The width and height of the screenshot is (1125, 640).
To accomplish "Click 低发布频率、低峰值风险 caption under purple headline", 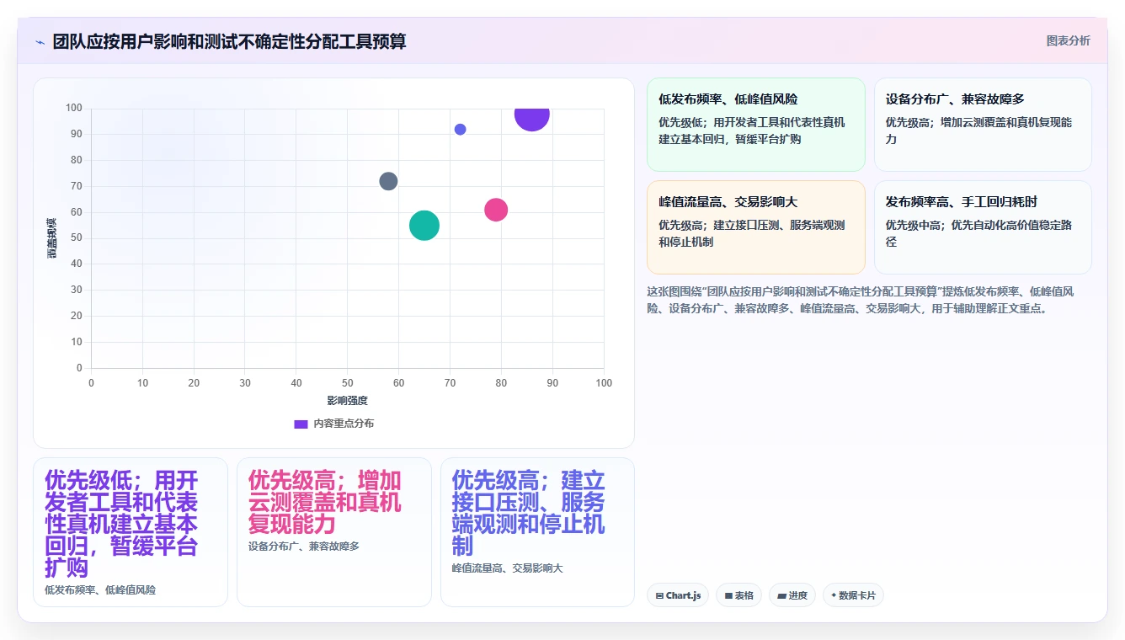I will coord(100,590).
